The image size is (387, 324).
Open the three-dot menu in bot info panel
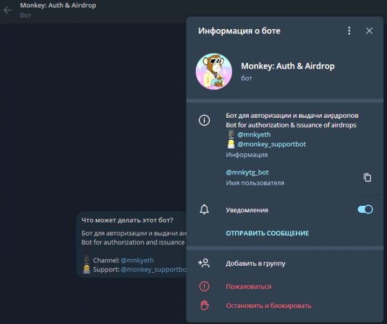click(349, 31)
